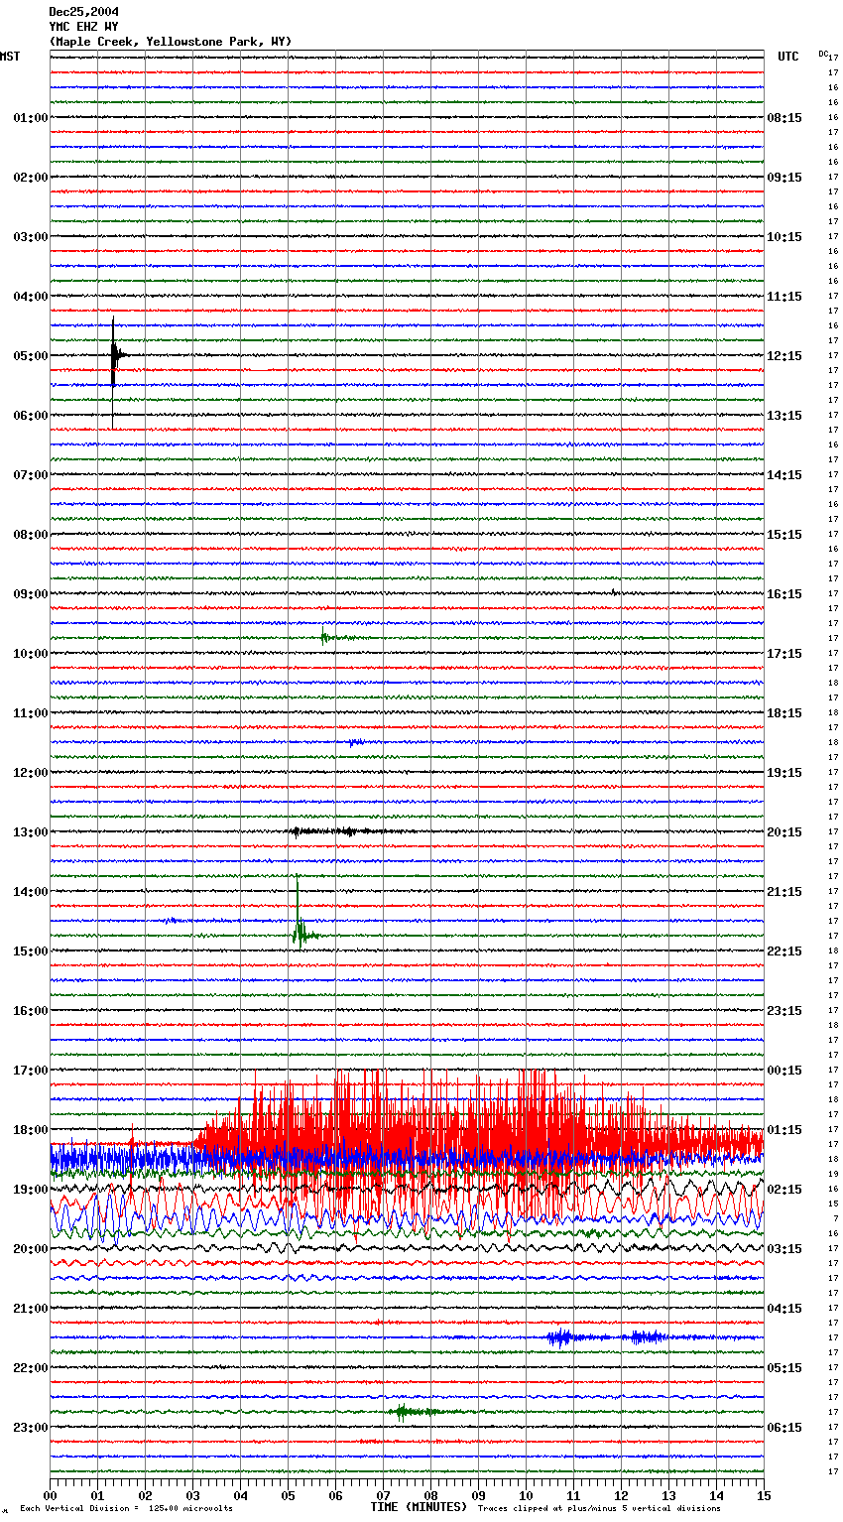Select the 09:00 MST time label
This screenshot has height=1522, width=843.
pyautogui.click(x=31, y=594)
